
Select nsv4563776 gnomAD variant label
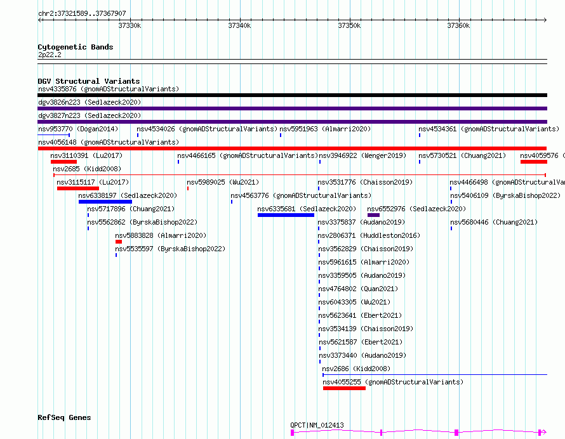pyautogui.click(x=301, y=195)
